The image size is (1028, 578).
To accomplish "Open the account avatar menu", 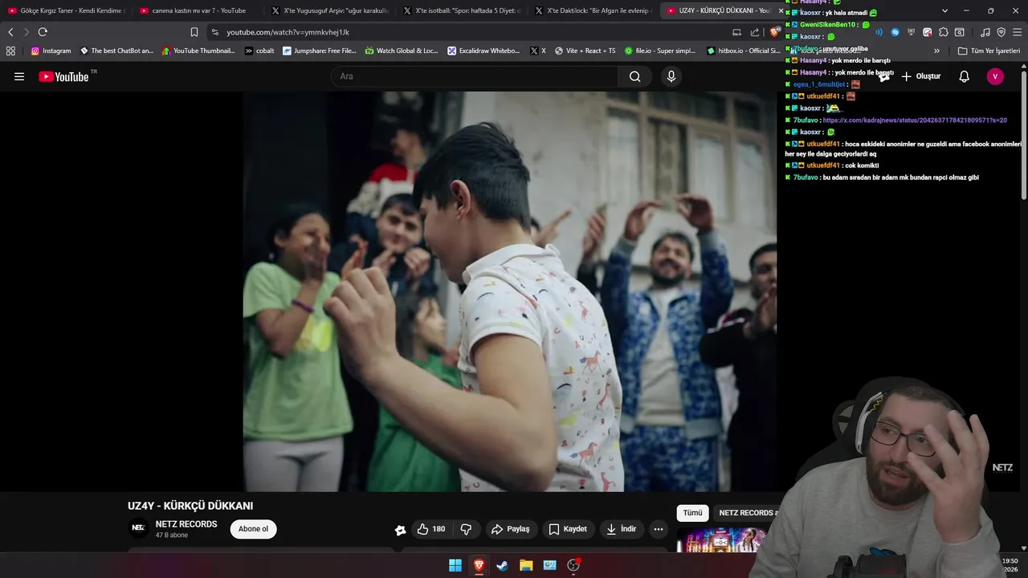I will click(x=995, y=76).
